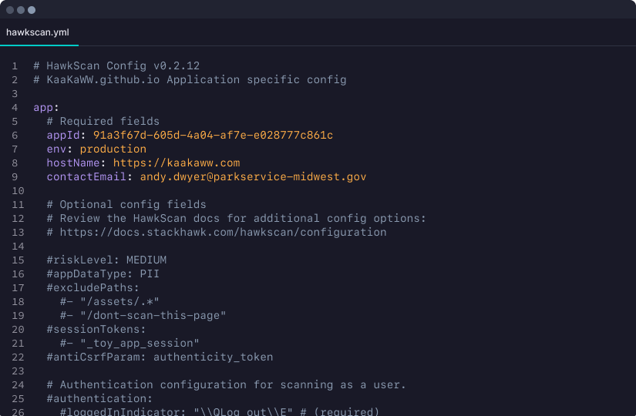
Task: Select the hawkscan.yml tab
Action: point(38,32)
